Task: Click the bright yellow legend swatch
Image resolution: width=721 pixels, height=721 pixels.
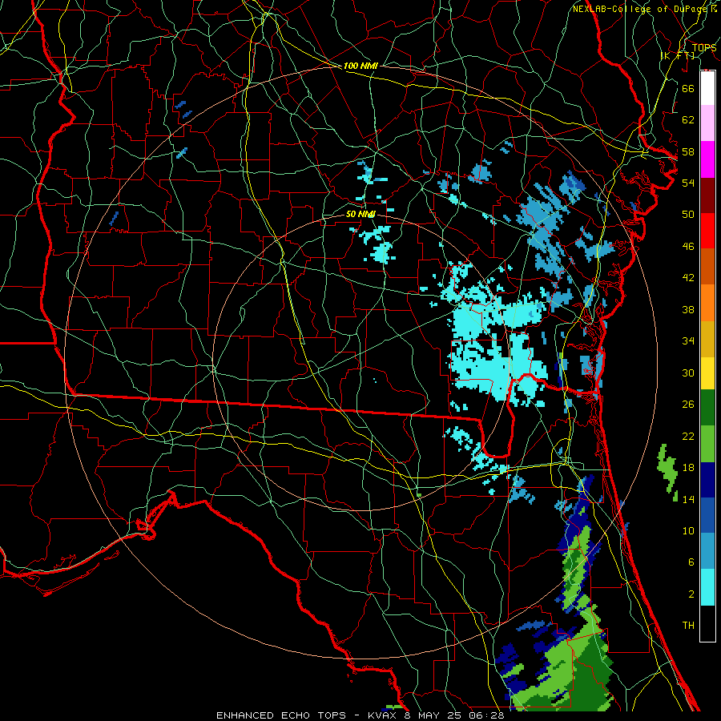Action: (707, 373)
